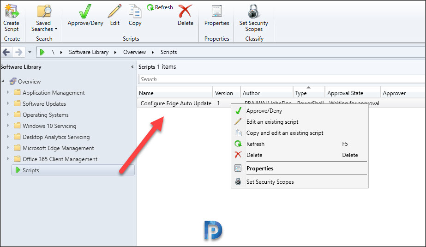The height and width of the screenshot is (247, 426).
Task: Click the Copy icon in ribbon
Action: pos(135,12)
